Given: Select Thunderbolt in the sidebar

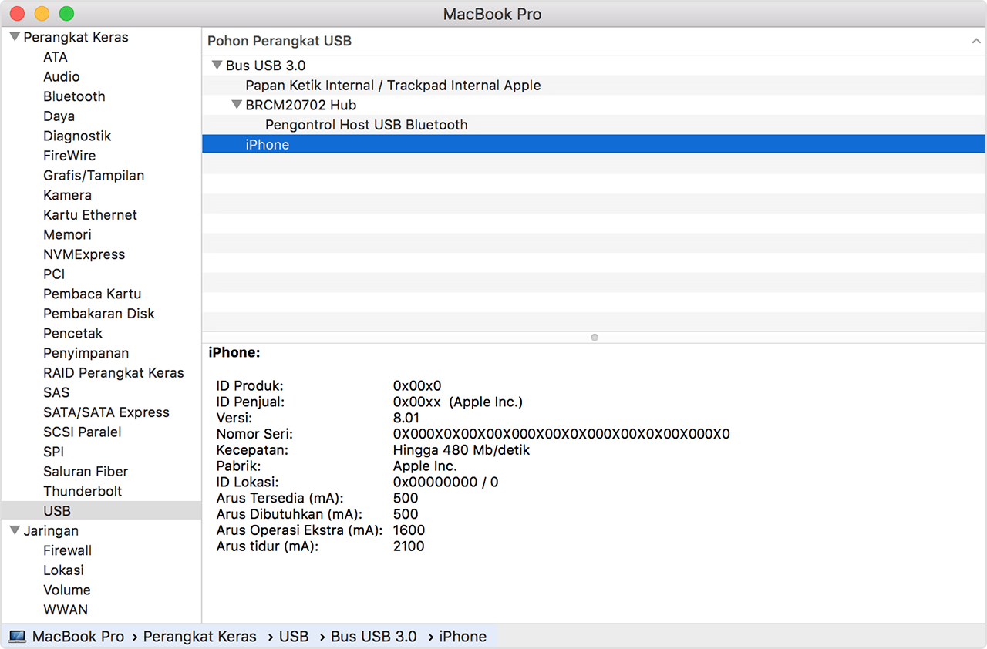Looking at the screenshot, I should [83, 491].
